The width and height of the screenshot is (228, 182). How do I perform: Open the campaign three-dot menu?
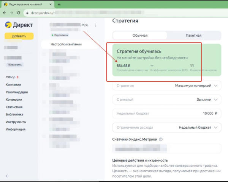click(x=95, y=25)
